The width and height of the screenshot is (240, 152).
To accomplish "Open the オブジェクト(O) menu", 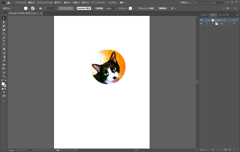I will (x=44, y=2).
